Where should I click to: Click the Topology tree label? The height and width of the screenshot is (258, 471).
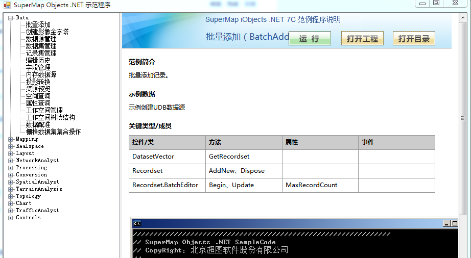[28, 196]
